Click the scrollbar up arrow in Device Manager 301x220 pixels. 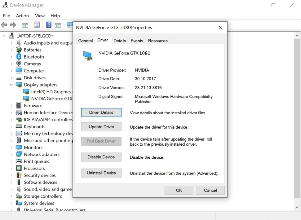pyautogui.click(x=297, y=36)
